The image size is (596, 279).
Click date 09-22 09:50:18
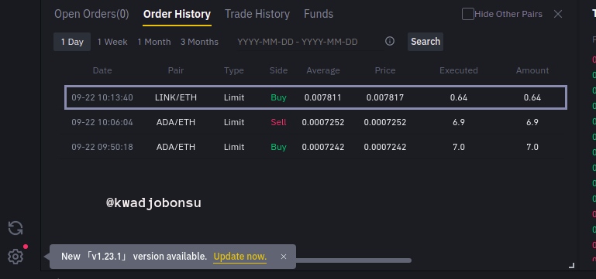tap(102, 147)
